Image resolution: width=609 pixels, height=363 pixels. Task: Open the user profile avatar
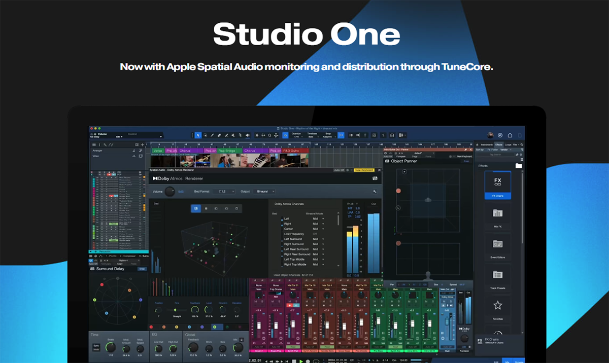point(490,135)
